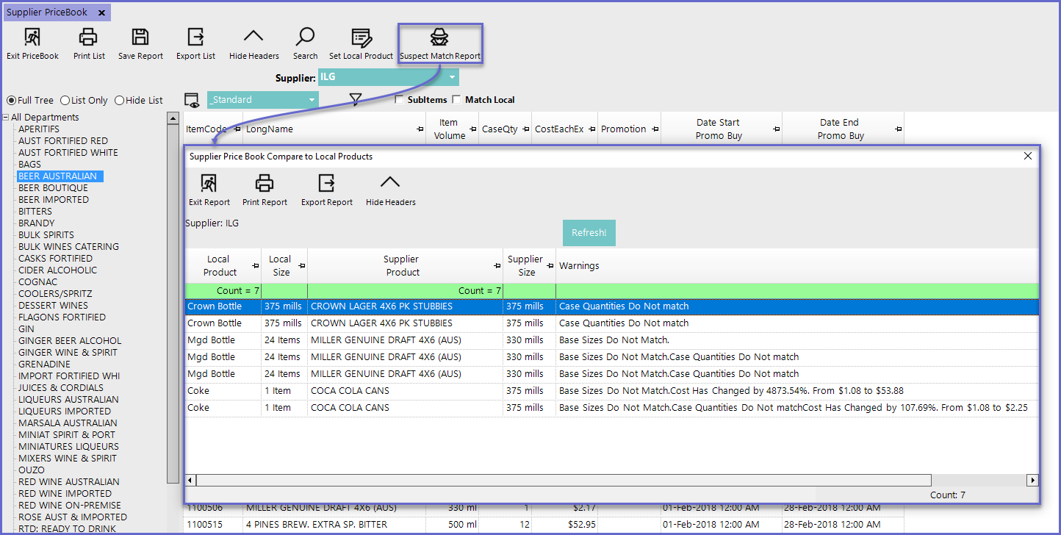
Task: Click Hide Headers in the compare dialog
Action: click(390, 184)
